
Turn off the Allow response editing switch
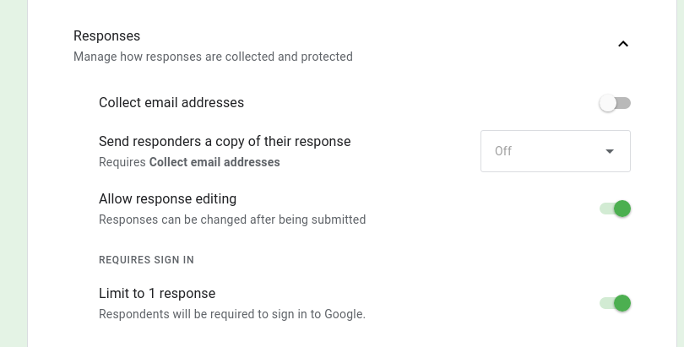point(615,209)
